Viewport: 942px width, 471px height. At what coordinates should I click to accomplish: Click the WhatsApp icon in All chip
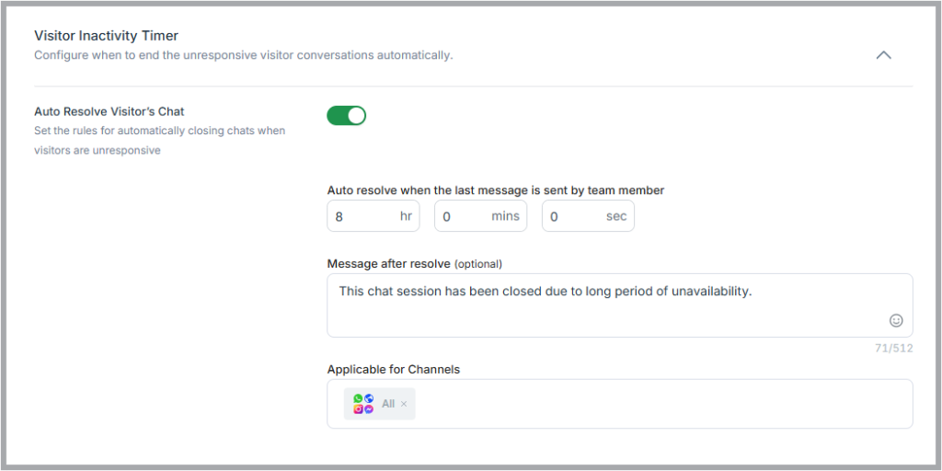click(358, 398)
